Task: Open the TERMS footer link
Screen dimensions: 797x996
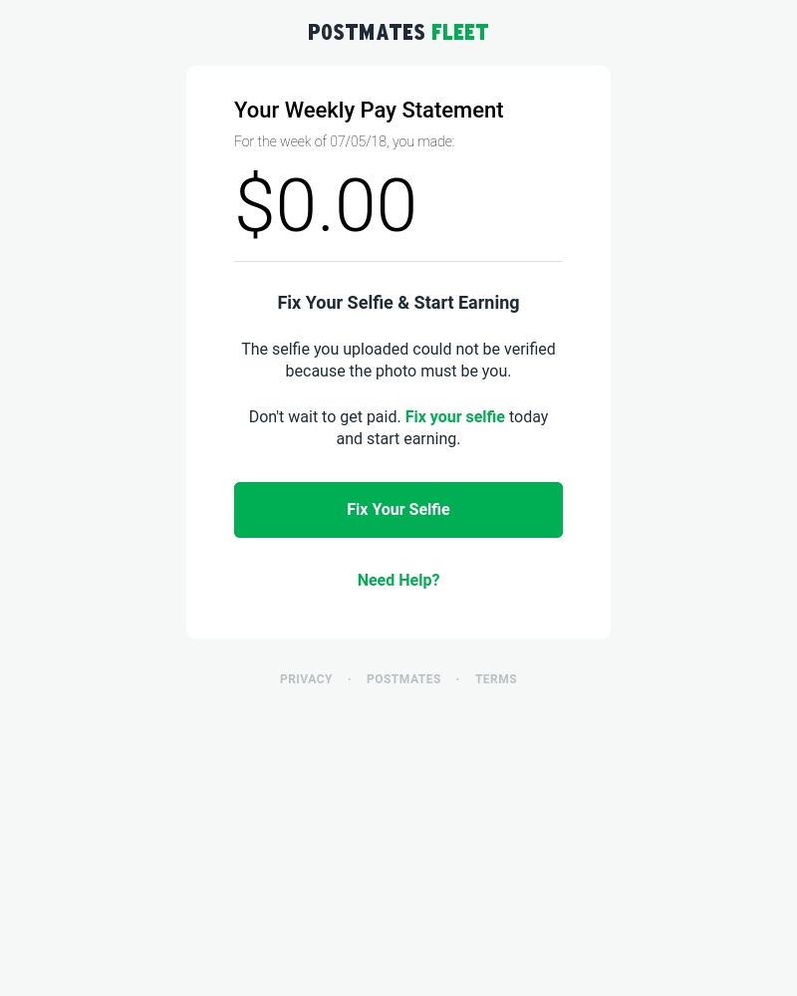Action: (495, 678)
